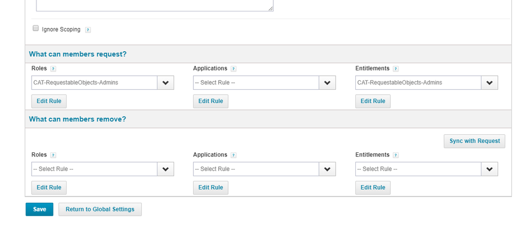Open the request Roles rule dropdown
The image size is (519, 226).
[102, 83]
